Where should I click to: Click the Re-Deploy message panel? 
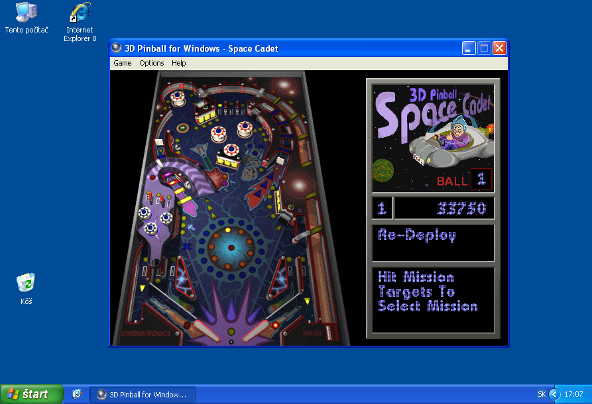(433, 243)
